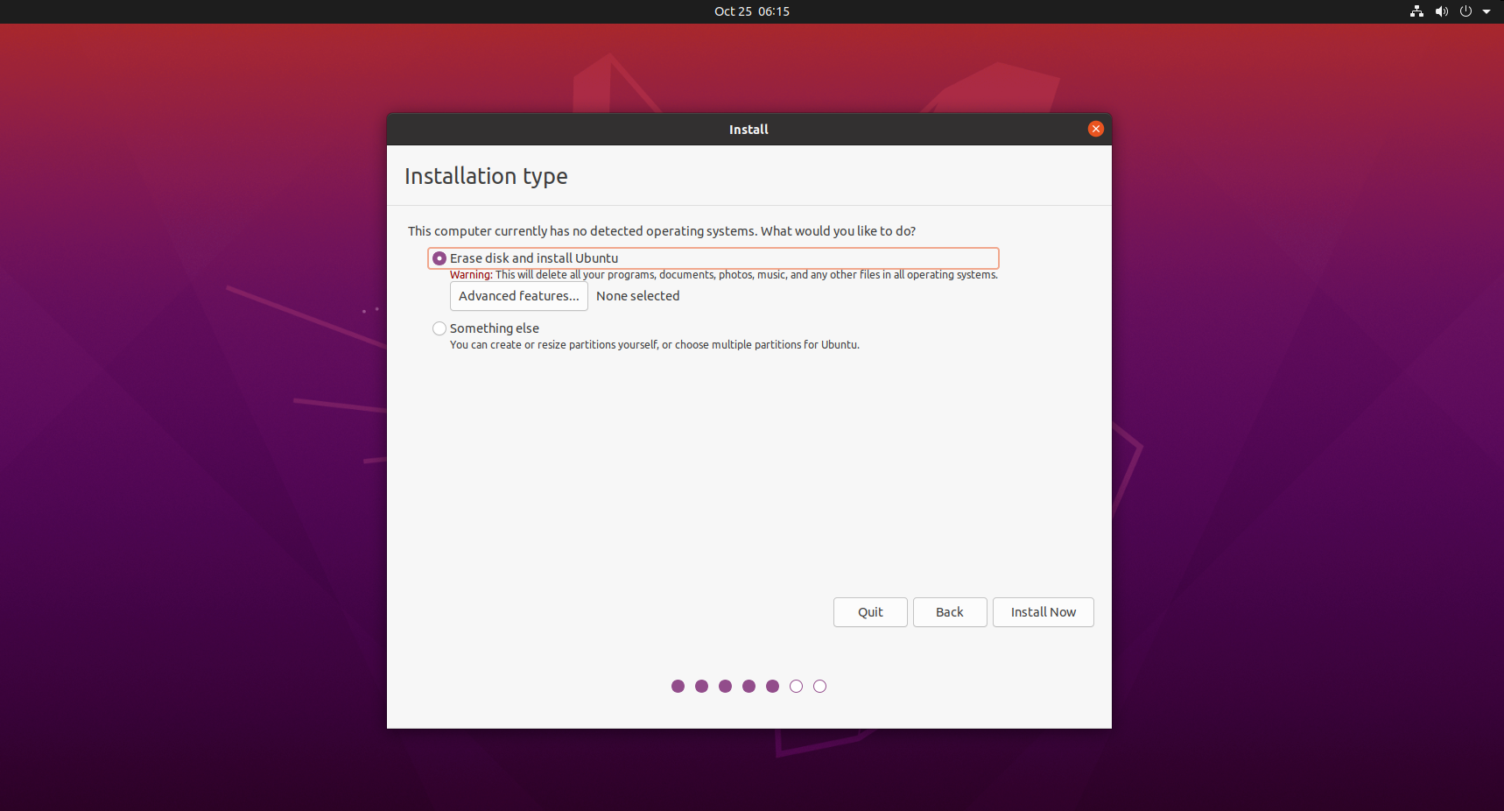Click the network connection icon in top bar

(x=1416, y=11)
